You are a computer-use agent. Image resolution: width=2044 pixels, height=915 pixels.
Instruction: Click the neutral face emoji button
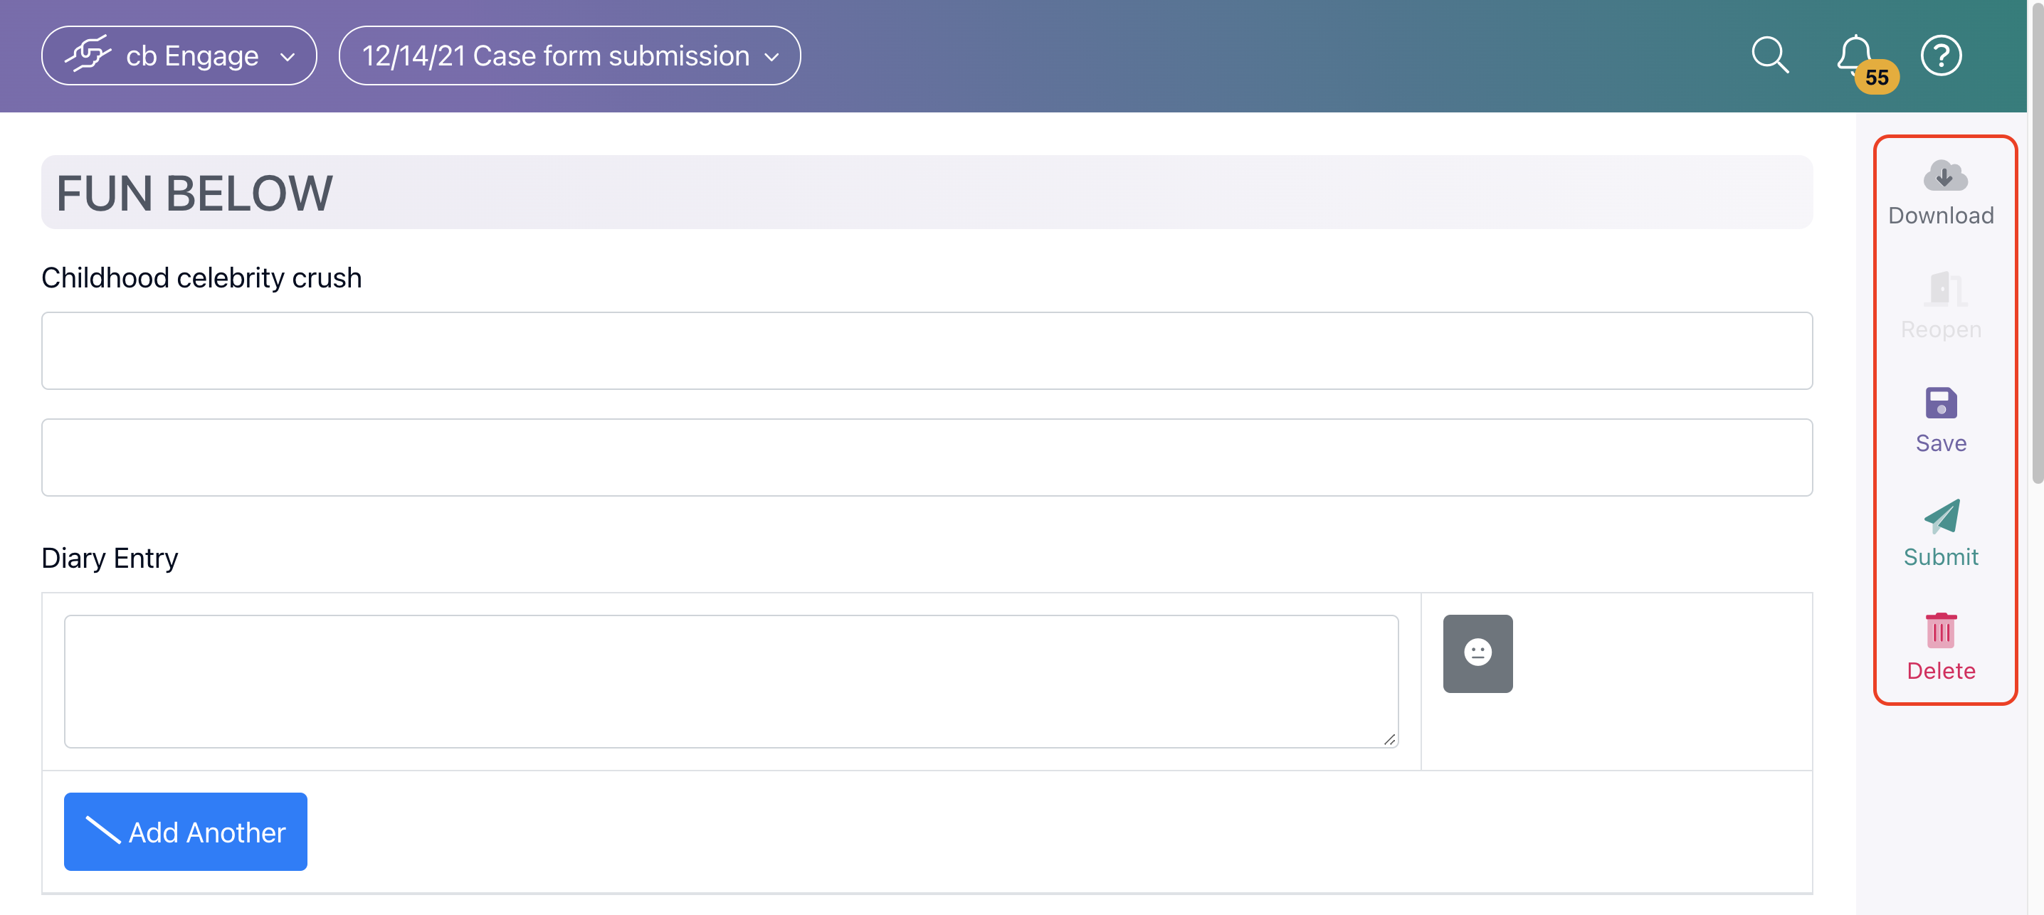coord(1477,653)
